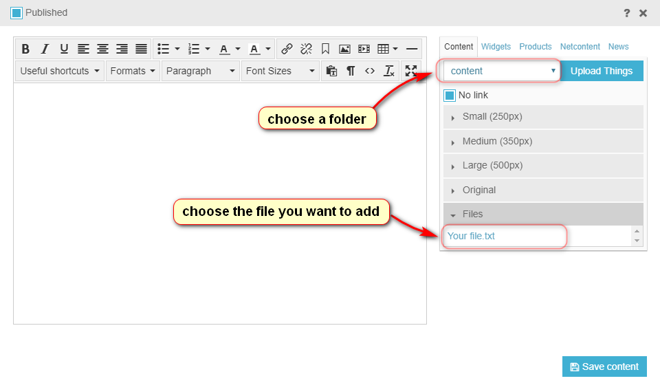Insert a table

coord(383,49)
